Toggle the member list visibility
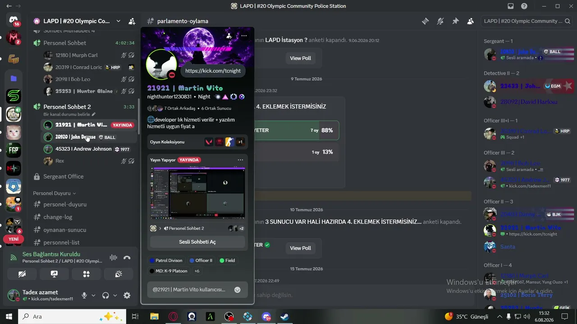Screen dimensions: 577x324 [470, 21]
